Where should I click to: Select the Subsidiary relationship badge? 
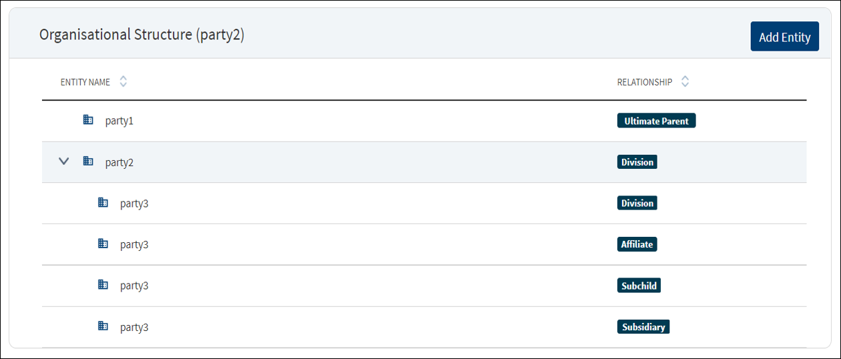pyautogui.click(x=643, y=327)
